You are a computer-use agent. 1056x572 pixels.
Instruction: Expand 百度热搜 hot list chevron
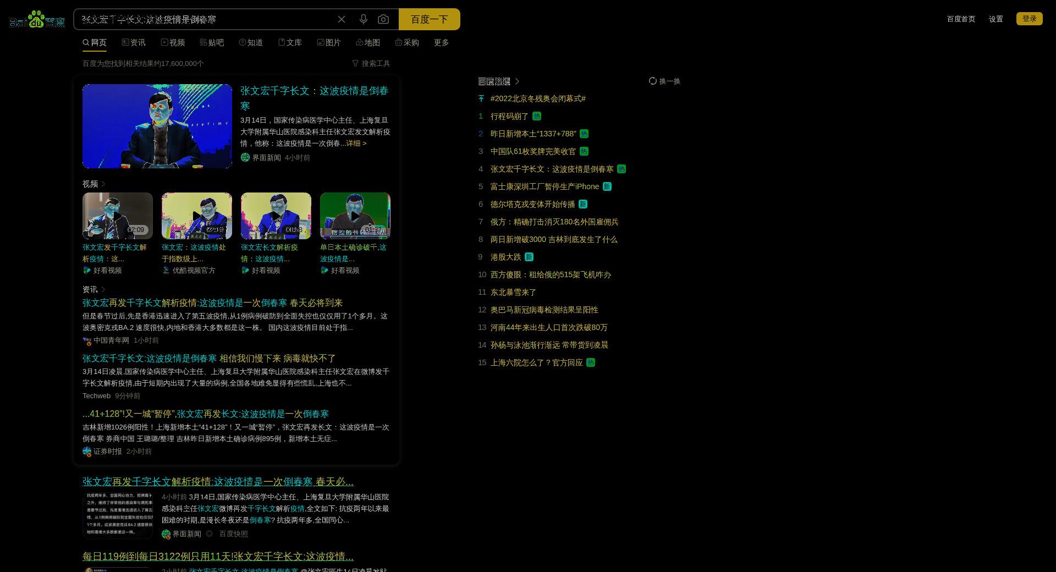518,81
